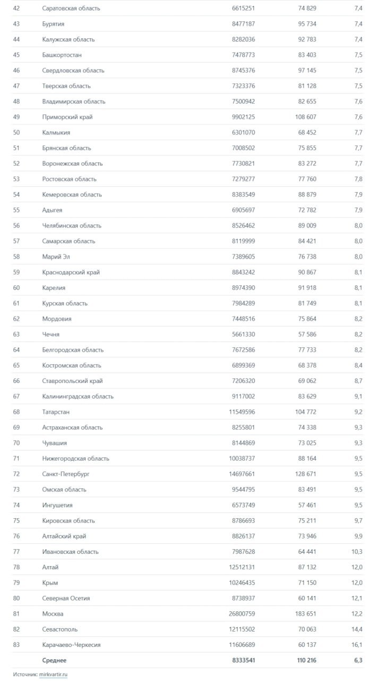Click the Бурятия region name
Screen dimensions: 379x681
54,24
